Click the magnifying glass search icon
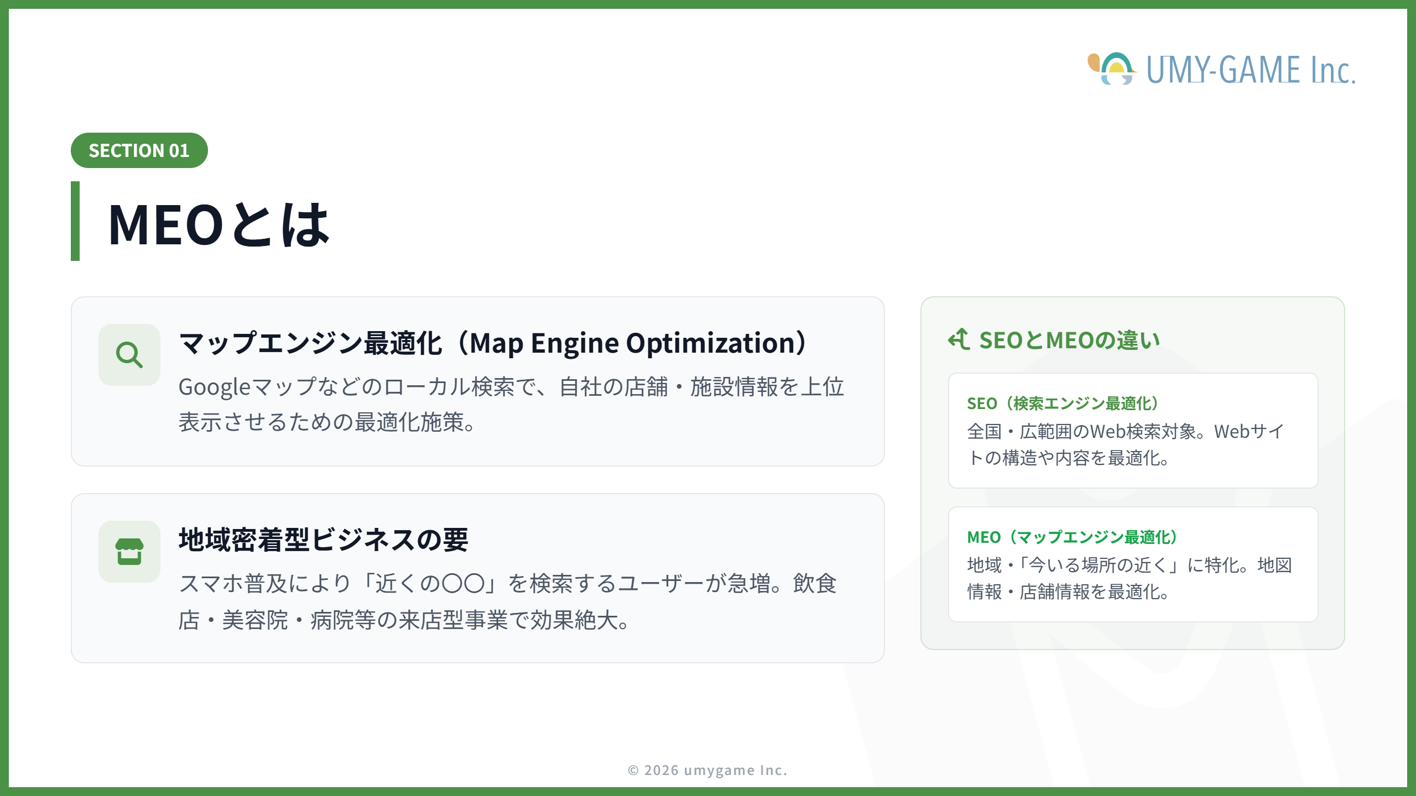Screen dimensions: 1416x796 point(129,355)
